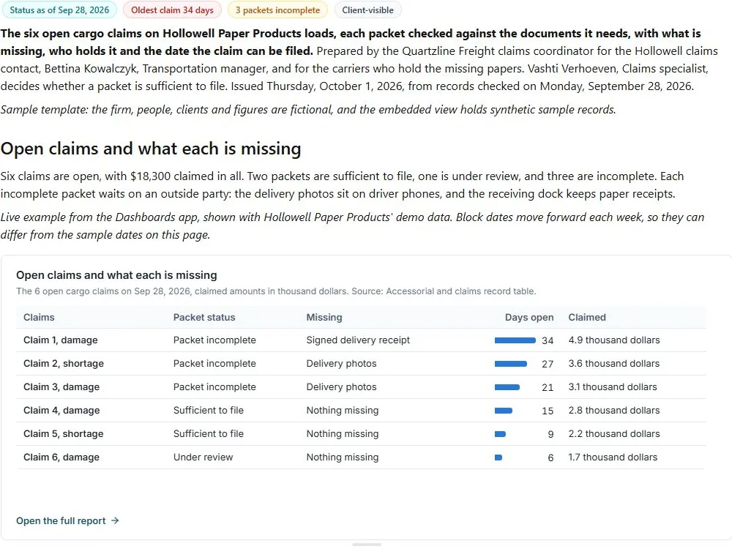Click the Under review status cell
This screenshot has width=732, height=549.
pos(203,457)
